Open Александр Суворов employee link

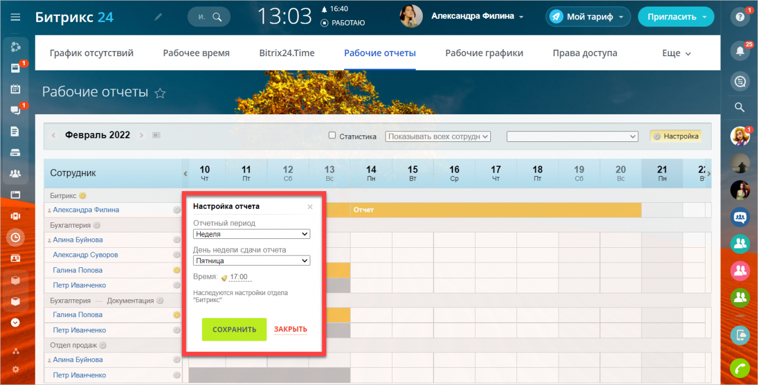(x=85, y=255)
